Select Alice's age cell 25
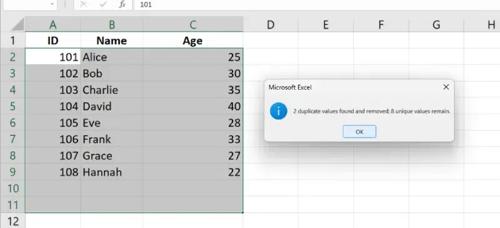The width and height of the screenshot is (500, 228). pos(193,57)
